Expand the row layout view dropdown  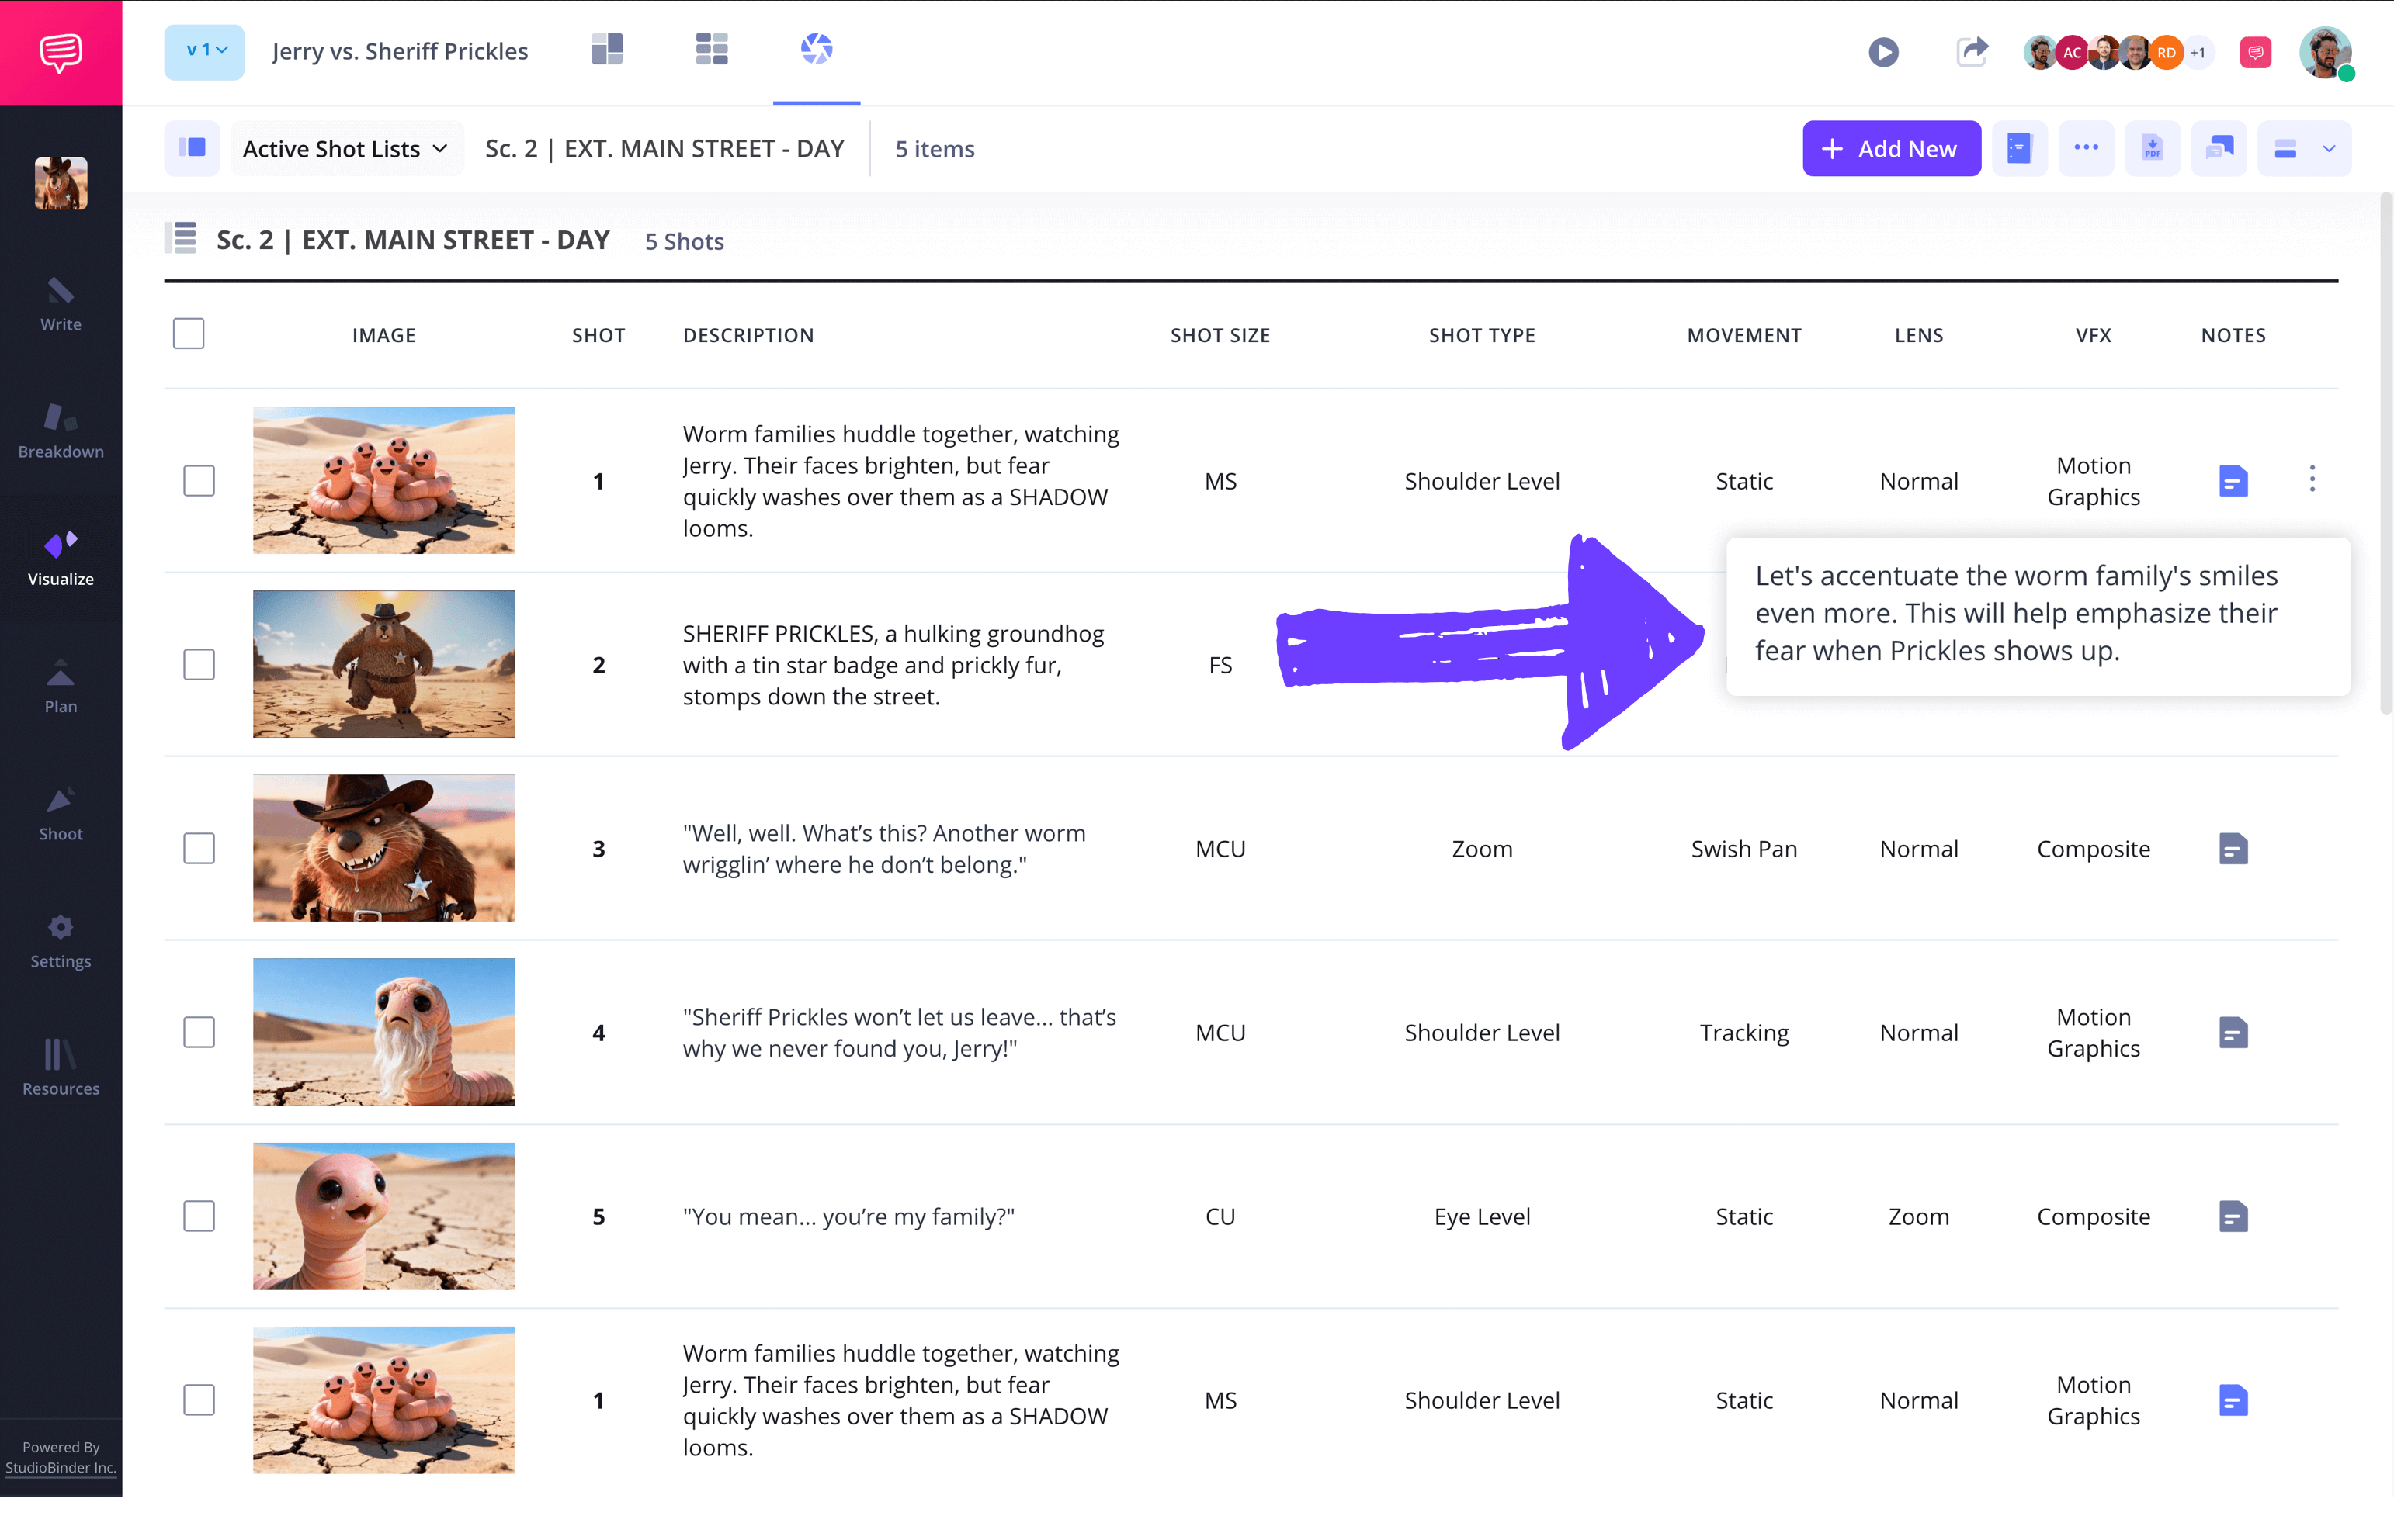tap(2328, 149)
